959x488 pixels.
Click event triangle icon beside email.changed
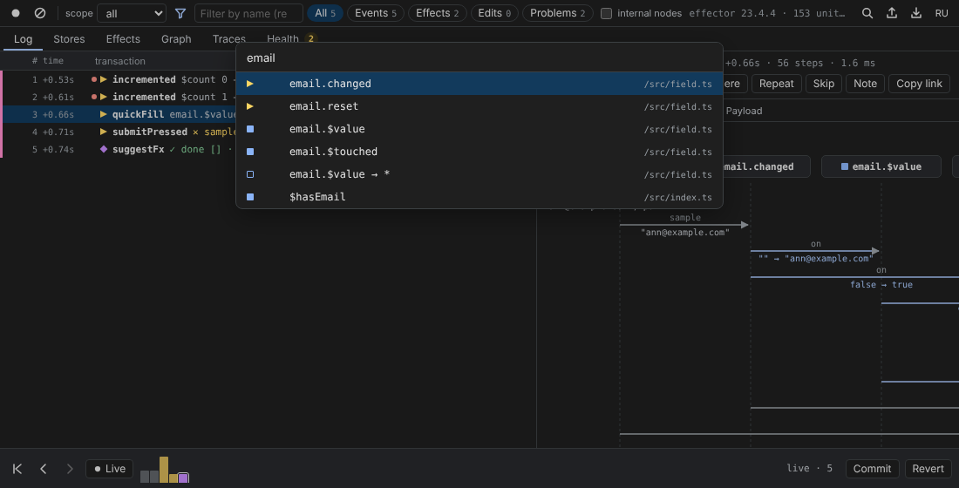click(x=250, y=84)
